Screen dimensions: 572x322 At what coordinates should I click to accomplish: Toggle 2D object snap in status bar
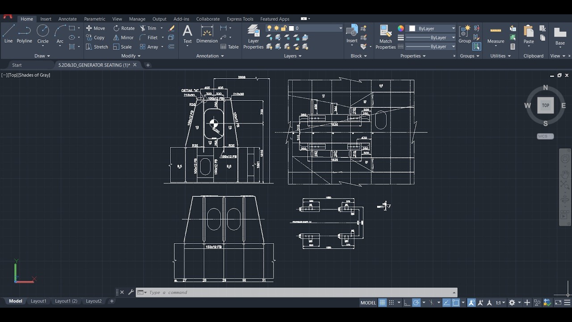(x=456, y=303)
